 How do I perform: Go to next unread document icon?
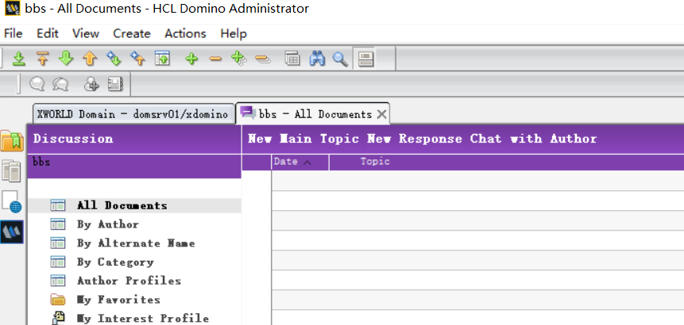coord(114,59)
